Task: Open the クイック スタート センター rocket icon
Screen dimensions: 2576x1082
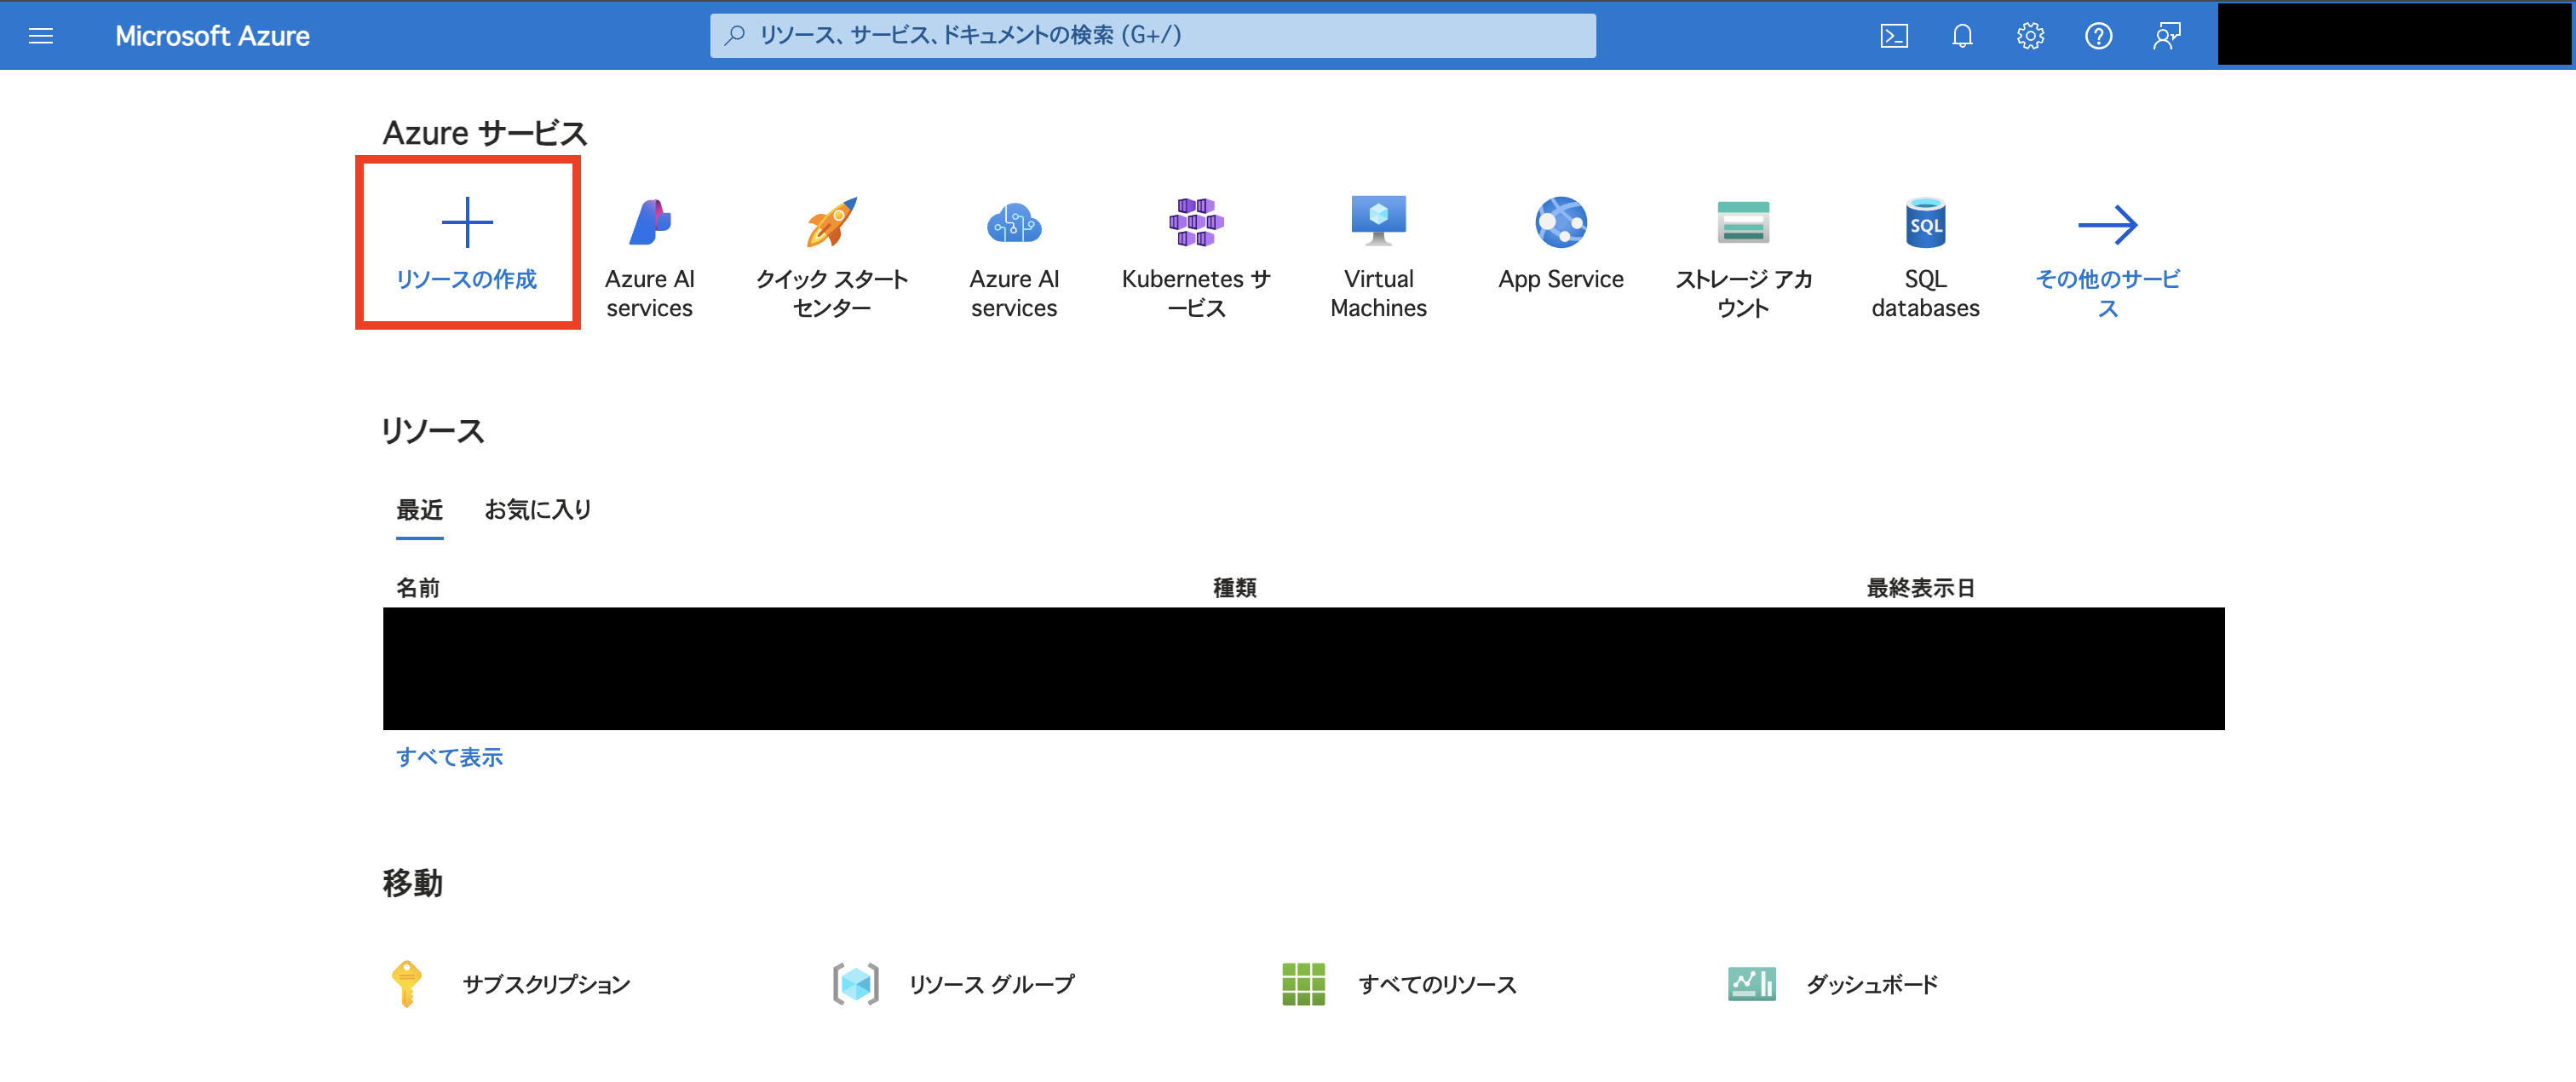Action: [831, 222]
